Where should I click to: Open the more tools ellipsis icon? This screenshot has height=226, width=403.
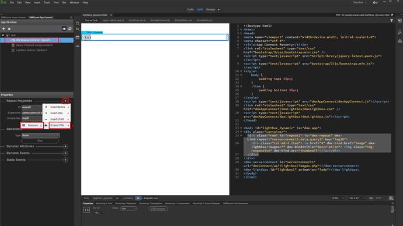coord(78,46)
